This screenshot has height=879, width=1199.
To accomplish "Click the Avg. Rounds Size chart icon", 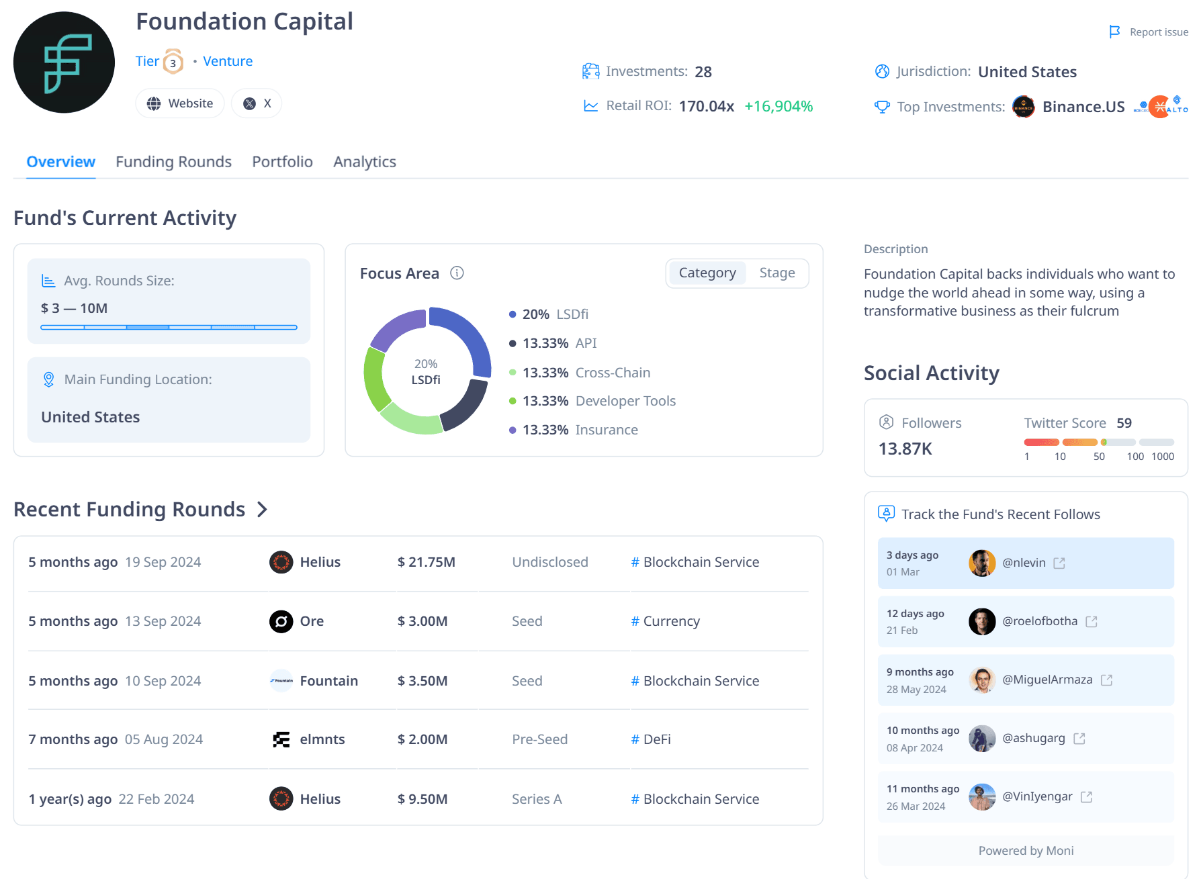I will 48,281.
